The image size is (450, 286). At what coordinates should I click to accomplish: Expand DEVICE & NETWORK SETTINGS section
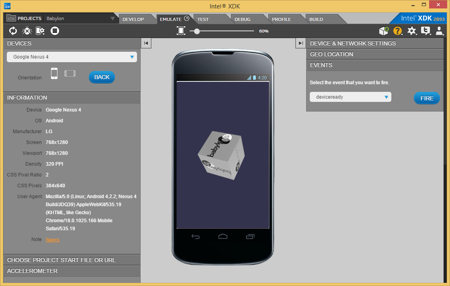(x=374, y=43)
